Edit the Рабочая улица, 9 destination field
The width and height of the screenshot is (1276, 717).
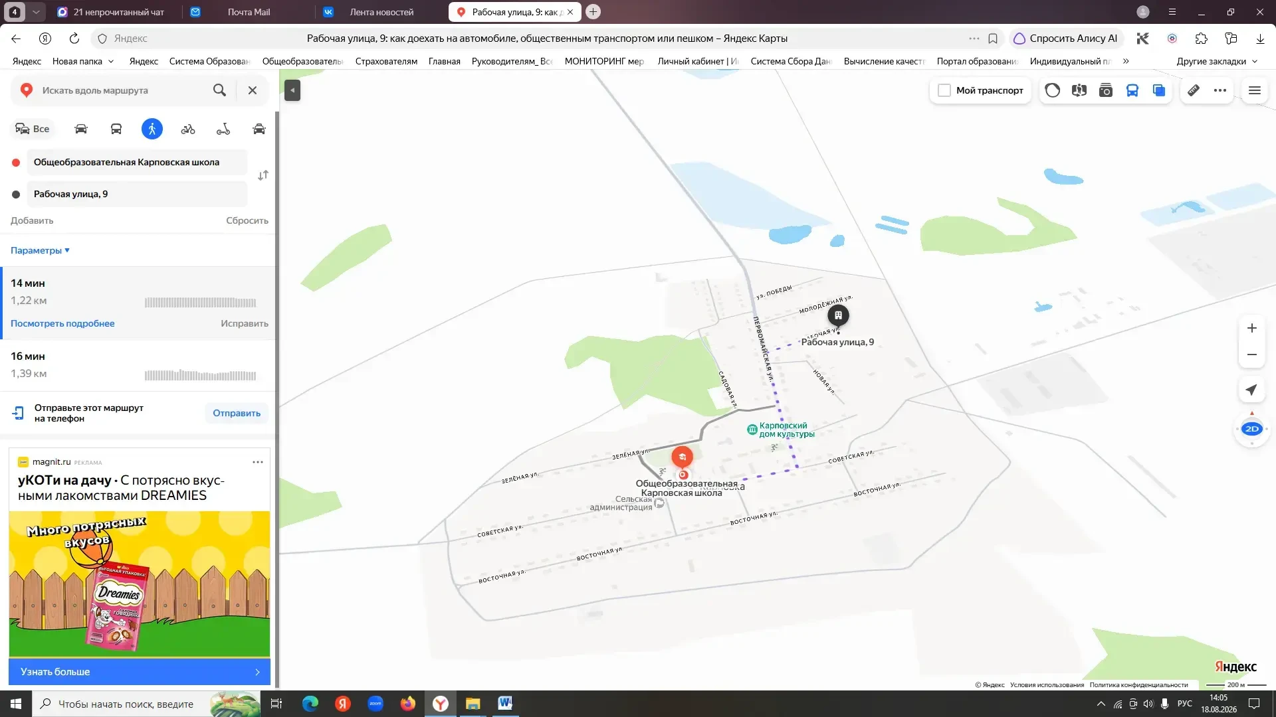pyautogui.click(x=137, y=194)
